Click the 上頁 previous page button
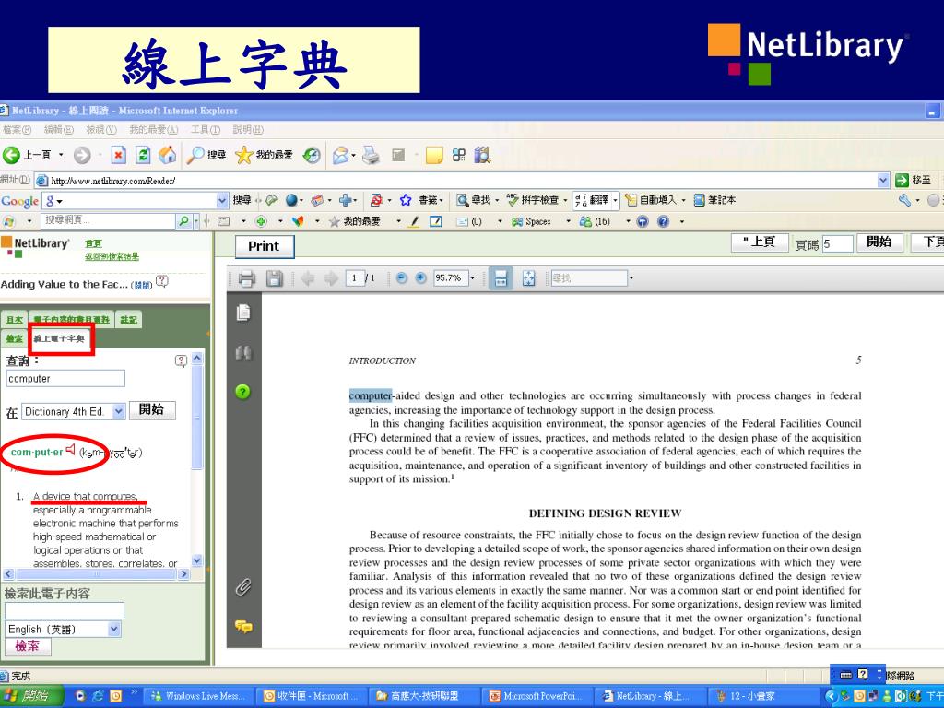The width and height of the screenshot is (944, 708). [760, 242]
